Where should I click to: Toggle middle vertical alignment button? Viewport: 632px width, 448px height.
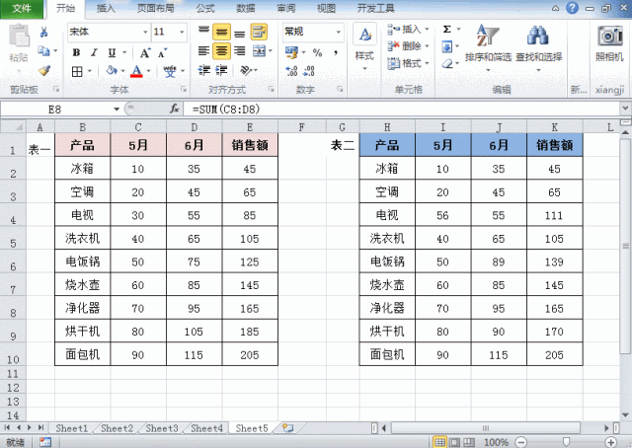pos(222,32)
